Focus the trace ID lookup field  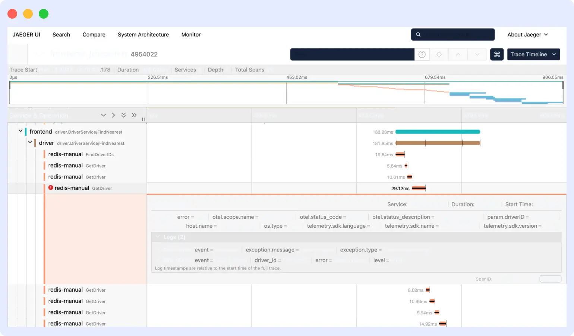[x=453, y=35]
